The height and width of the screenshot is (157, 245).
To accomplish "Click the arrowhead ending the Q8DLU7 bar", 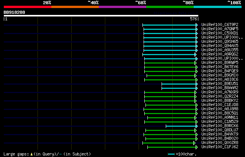I will (196, 131).
